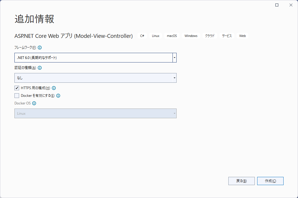Click the 戻る(B) back button
Screen dimensions: 298x198
(x=241, y=181)
